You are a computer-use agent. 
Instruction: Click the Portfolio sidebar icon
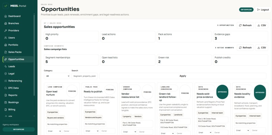(x=5, y=45)
